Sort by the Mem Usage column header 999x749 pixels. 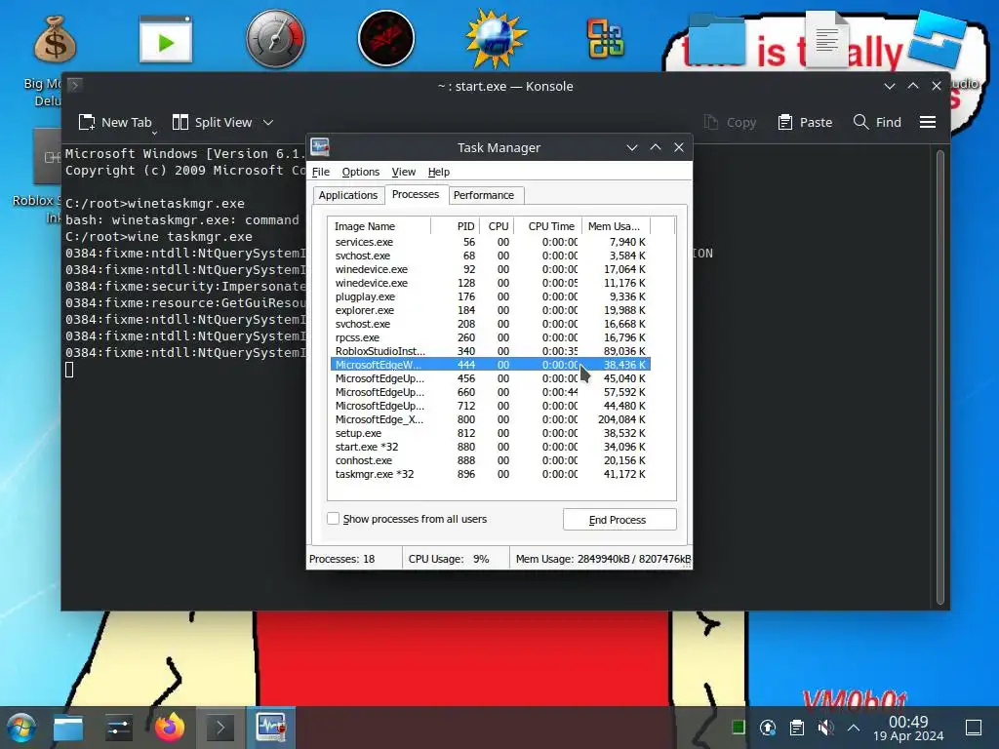[x=616, y=226]
